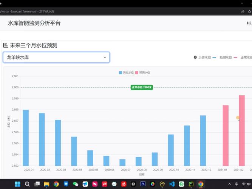
Task: Click the 水库智能监测分析平台 site title
Action: 34,23
